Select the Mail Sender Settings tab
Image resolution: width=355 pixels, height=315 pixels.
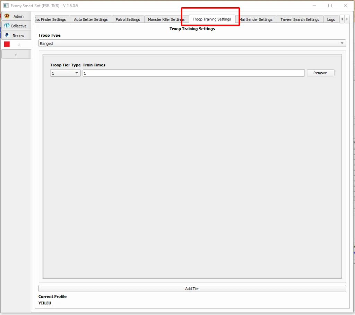pyautogui.click(x=257, y=20)
